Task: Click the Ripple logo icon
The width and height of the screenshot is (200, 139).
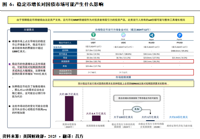Action: (x=151, y=36)
